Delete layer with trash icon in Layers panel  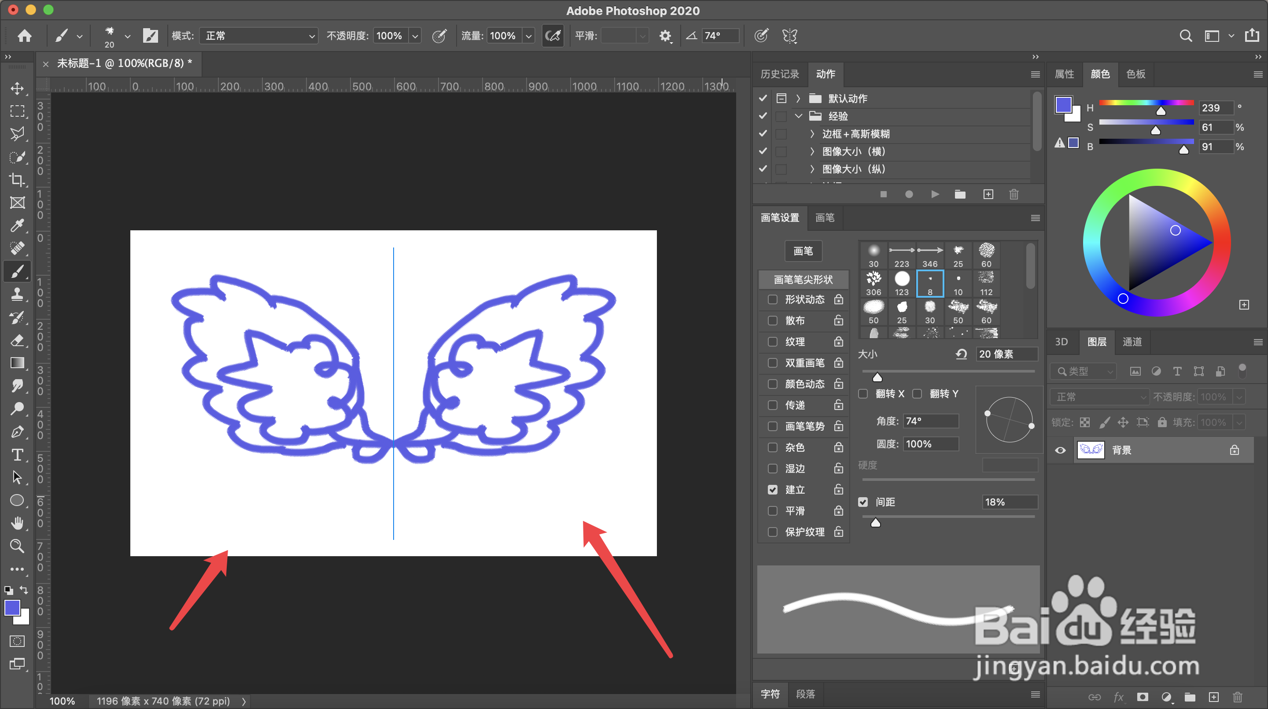tap(1238, 697)
